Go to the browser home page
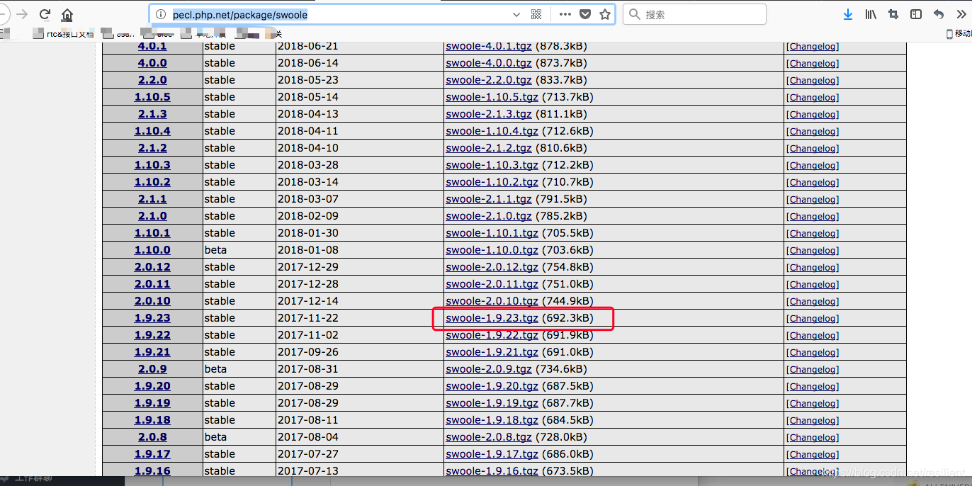 click(67, 14)
